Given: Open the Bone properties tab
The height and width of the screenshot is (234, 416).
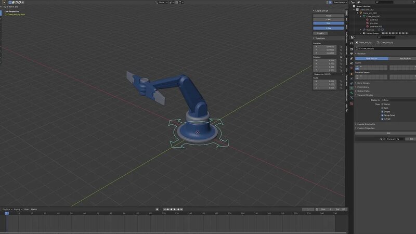Looking at the screenshot, I should (x=352, y=93).
